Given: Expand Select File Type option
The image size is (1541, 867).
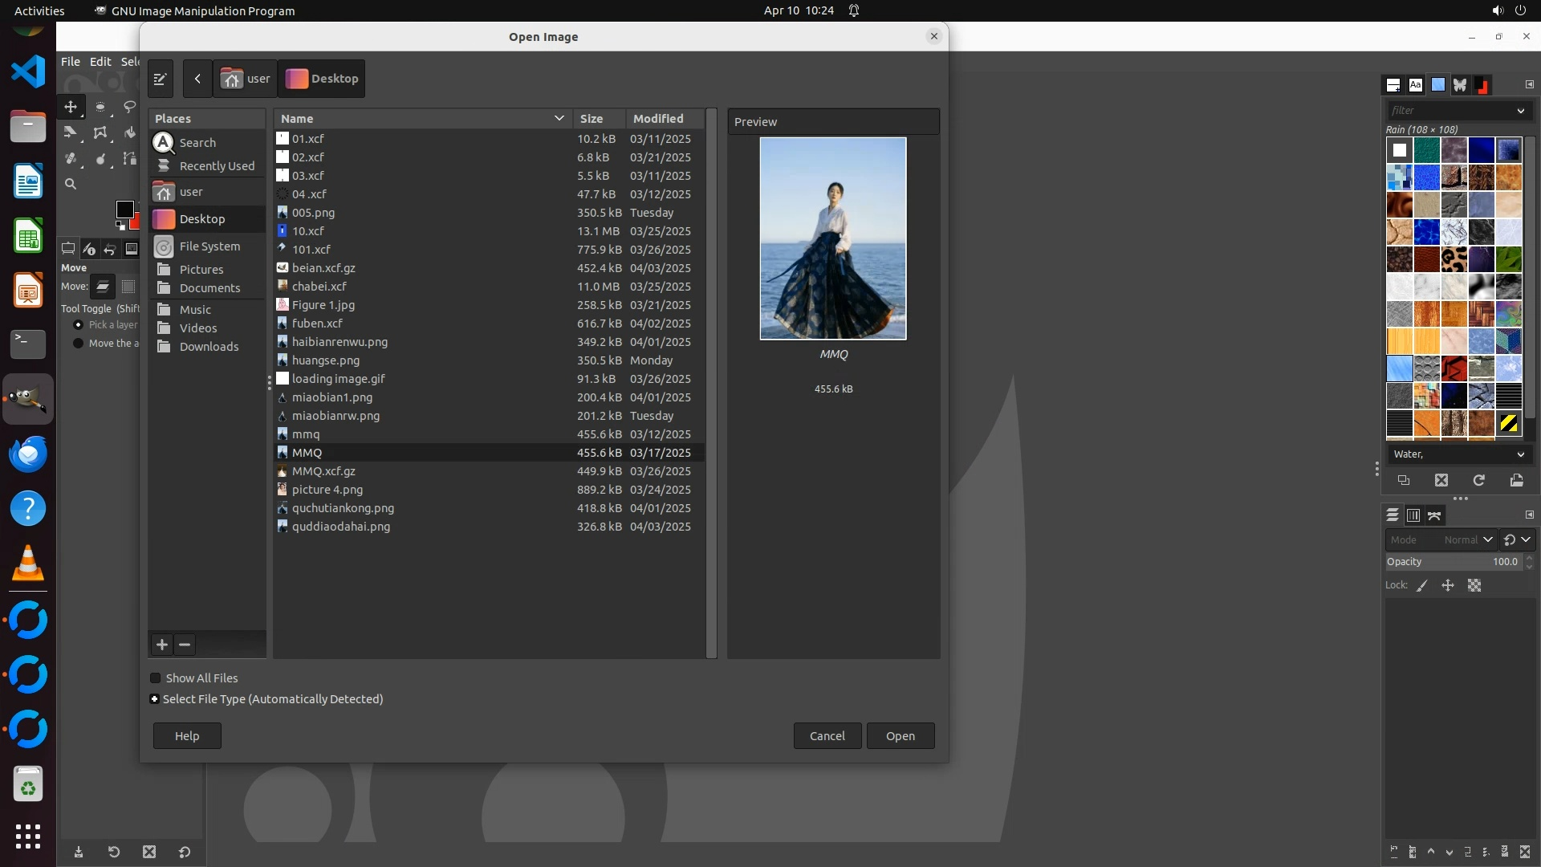Looking at the screenshot, I should [155, 699].
